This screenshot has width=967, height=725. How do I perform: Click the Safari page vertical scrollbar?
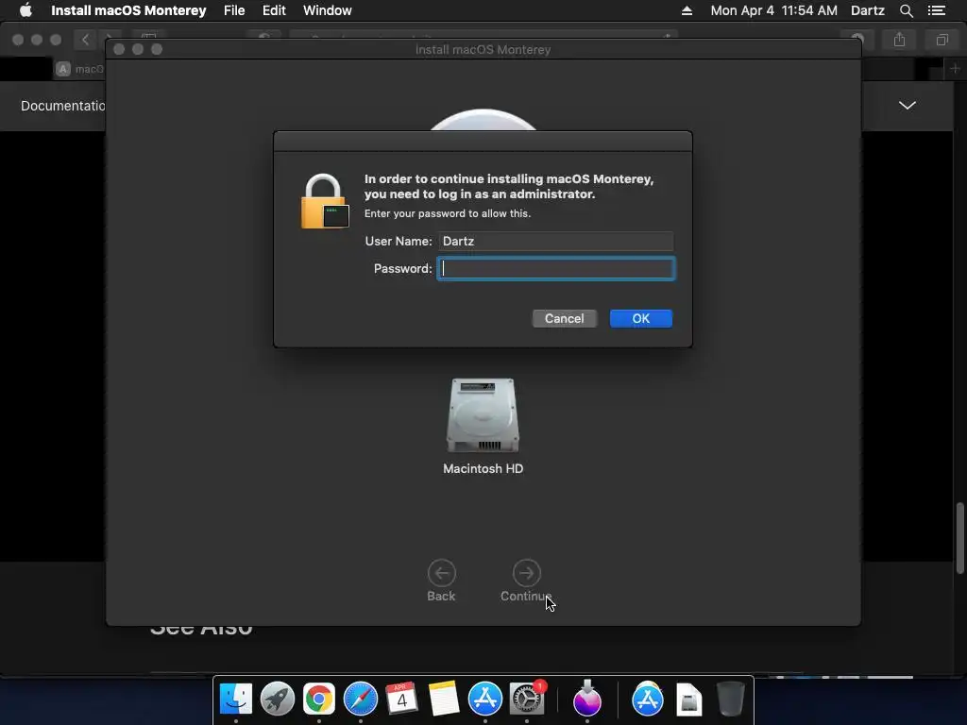(960, 538)
